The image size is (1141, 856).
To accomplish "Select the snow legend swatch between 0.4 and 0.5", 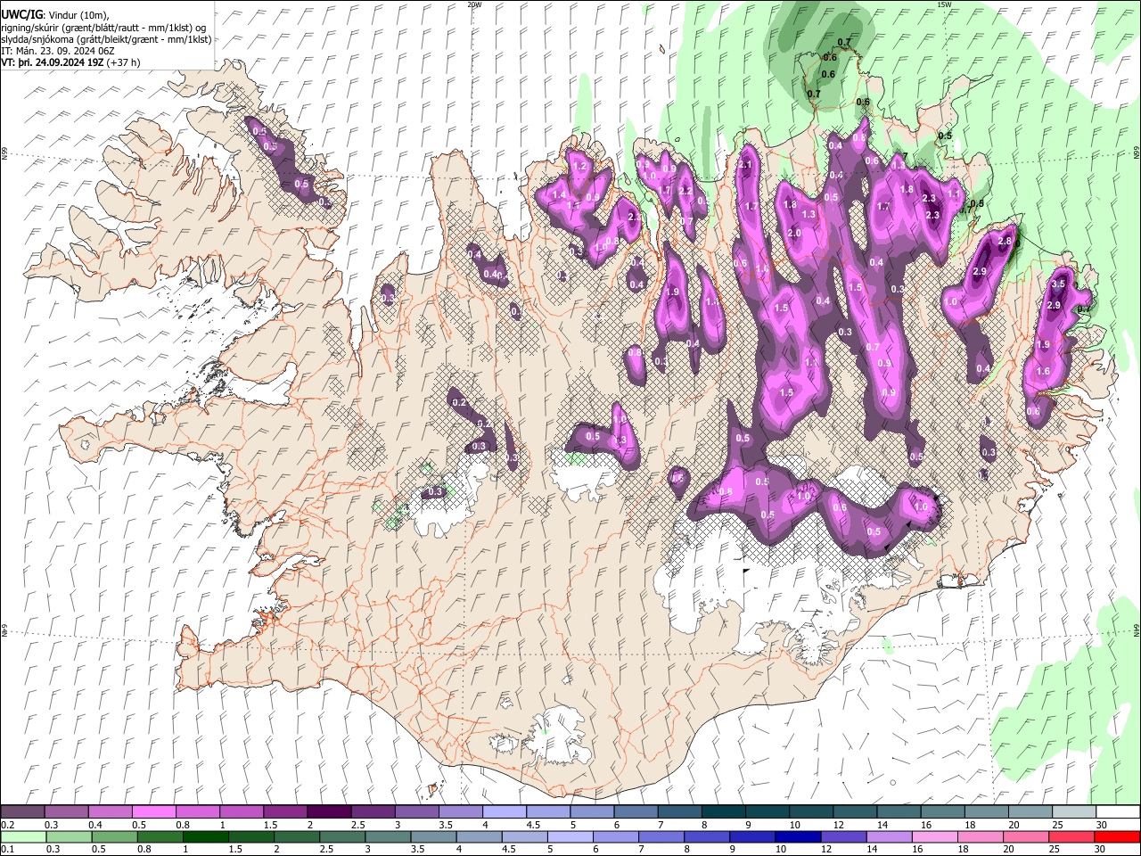I will click(x=111, y=811).
